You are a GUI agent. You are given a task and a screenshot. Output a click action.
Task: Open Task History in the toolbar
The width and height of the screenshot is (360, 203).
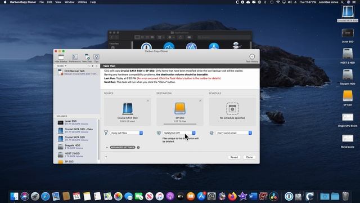(252, 58)
